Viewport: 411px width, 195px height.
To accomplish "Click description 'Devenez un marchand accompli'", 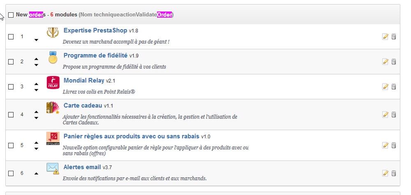I will point(116,42).
